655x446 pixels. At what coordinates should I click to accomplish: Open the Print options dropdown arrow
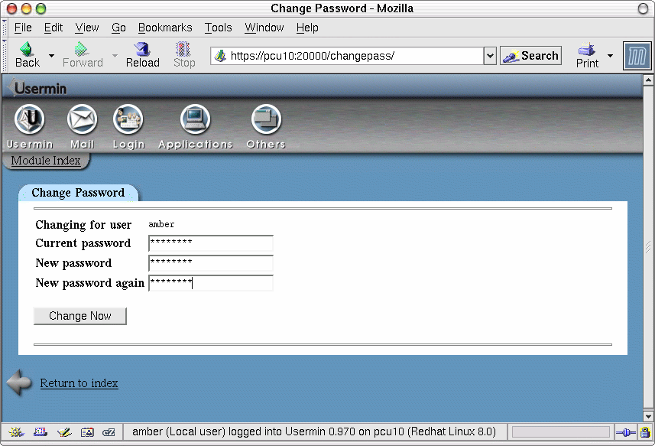click(610, 56)
